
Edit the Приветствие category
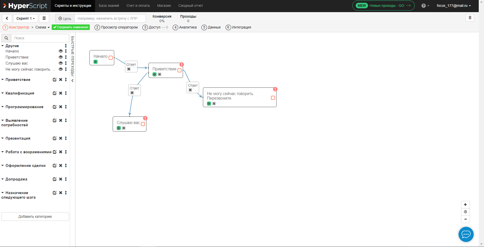[54, 80]
